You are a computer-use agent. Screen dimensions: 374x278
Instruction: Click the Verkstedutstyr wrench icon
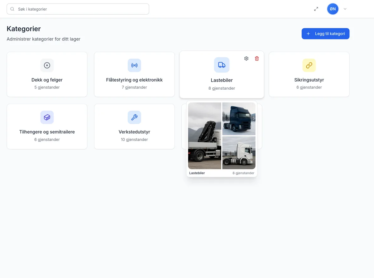pyautogui.click(x=134, y=117)
